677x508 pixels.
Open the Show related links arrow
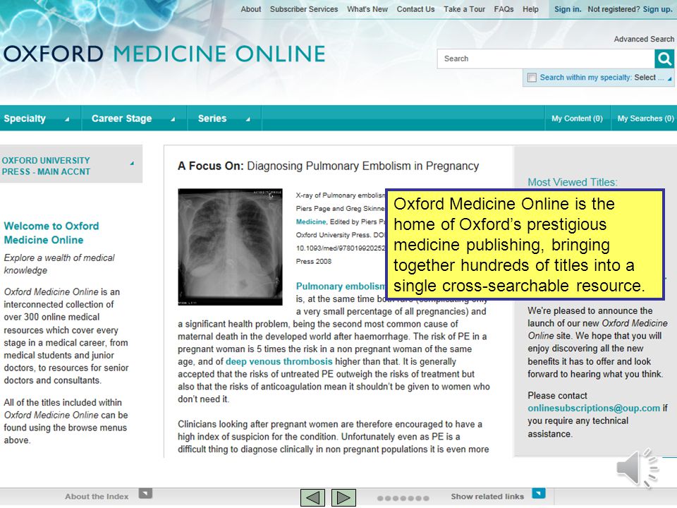539,493
